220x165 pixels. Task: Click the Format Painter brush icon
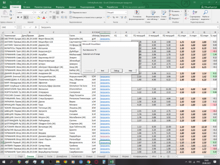[11, 18]
